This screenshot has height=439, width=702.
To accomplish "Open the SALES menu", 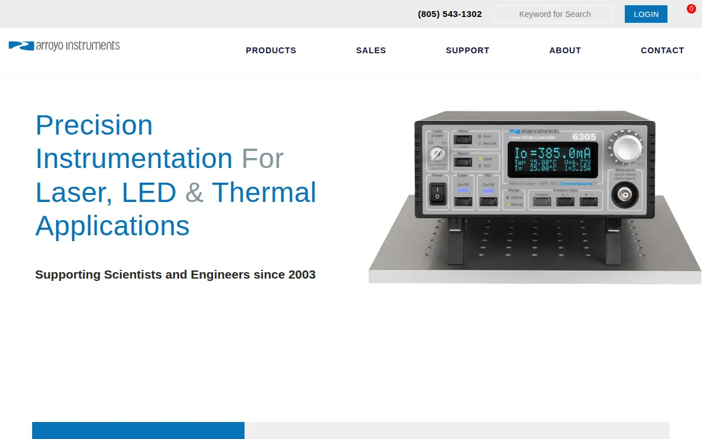I will point(371,50).
